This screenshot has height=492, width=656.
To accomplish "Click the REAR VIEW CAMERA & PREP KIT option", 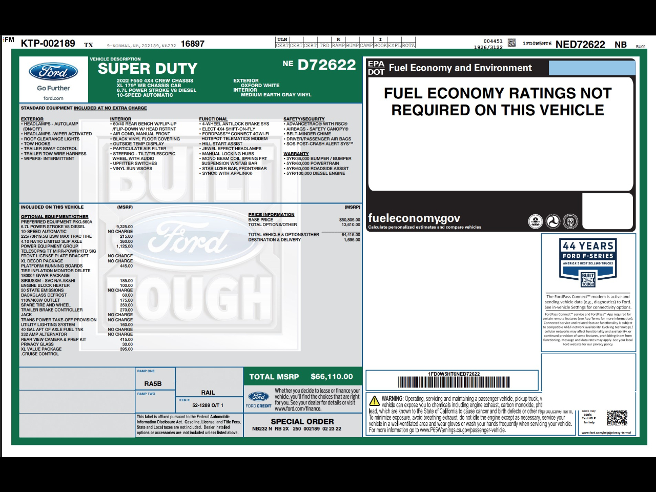I will coord(53,339).
